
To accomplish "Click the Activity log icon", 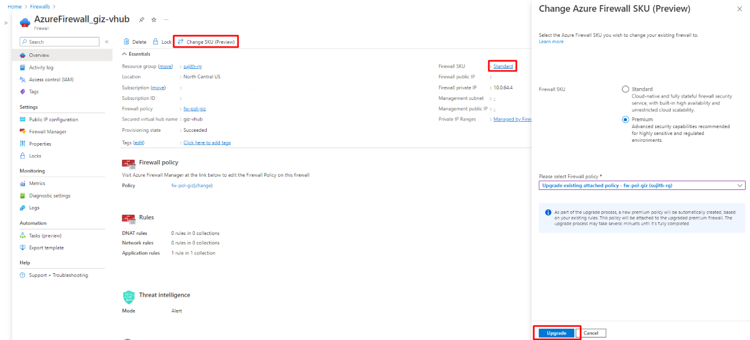I will [23, 67].
